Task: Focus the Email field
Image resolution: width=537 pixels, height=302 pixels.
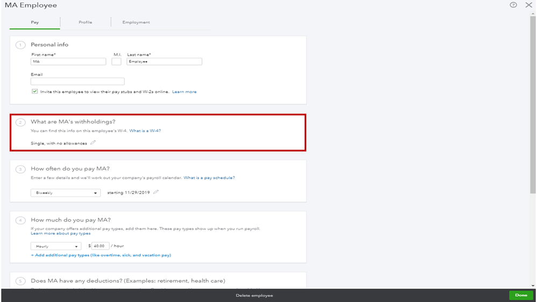Action: 77,82
